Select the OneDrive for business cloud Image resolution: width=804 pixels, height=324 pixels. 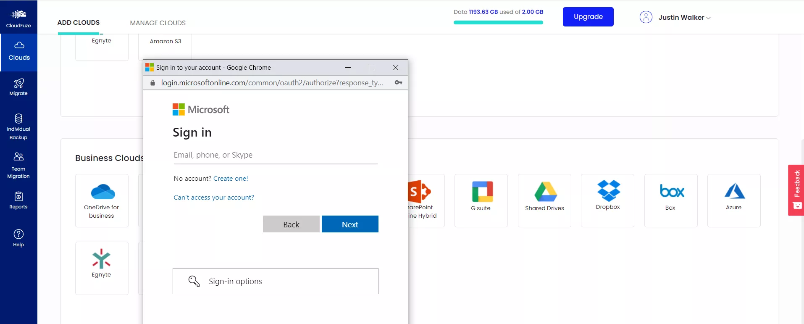pos(102,200)
